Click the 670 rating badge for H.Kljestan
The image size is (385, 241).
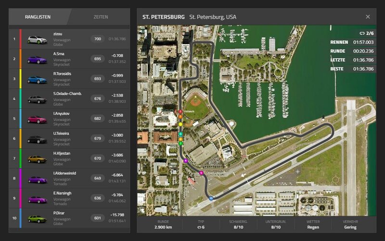(x=98, y=158)
